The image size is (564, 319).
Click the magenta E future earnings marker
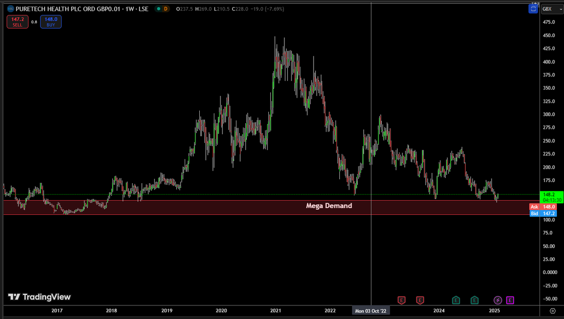tap(510, 300)
